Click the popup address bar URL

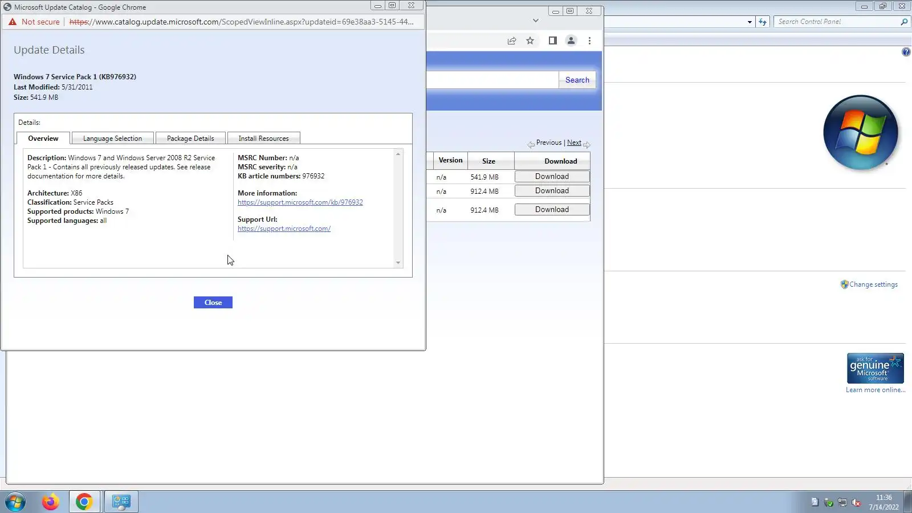[241, 22]
